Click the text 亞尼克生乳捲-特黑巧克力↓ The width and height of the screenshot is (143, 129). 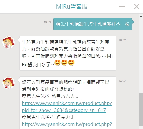click(50, 96)
